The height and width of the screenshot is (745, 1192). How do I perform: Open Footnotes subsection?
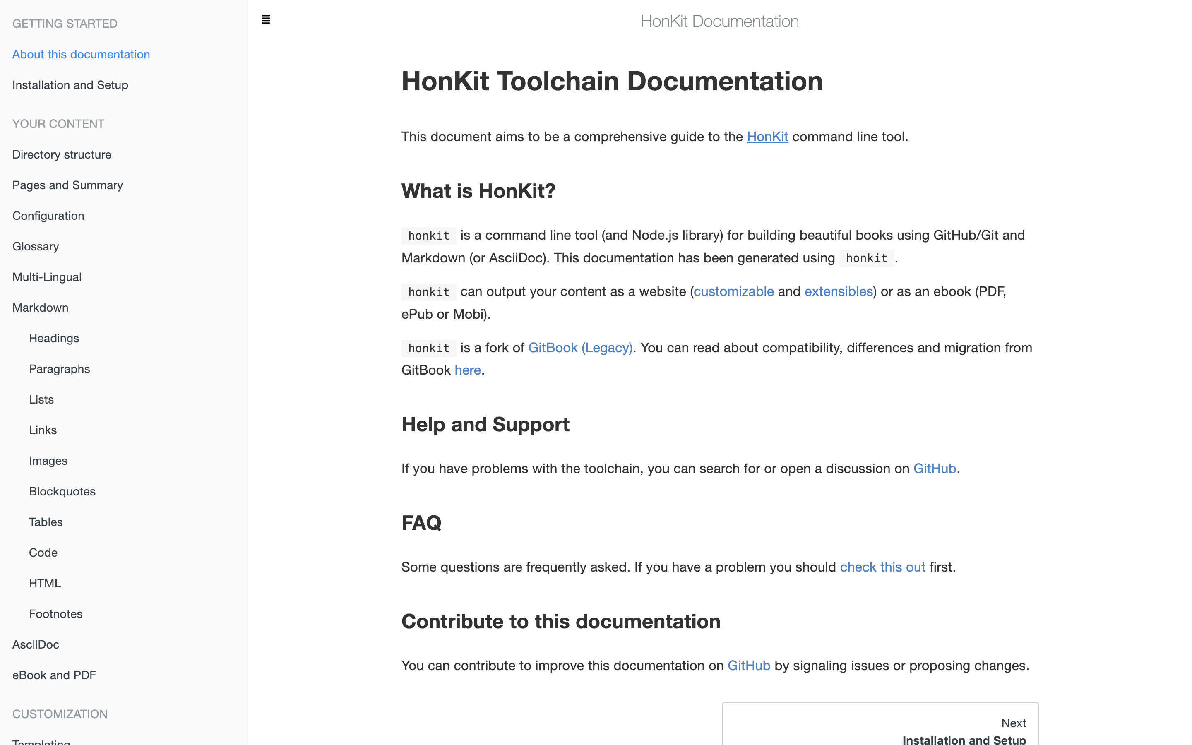point(55,613)
